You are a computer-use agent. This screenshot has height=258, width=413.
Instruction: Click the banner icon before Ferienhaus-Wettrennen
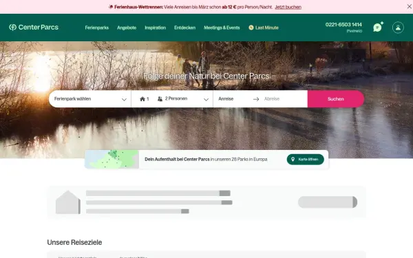tap(111, 7)
